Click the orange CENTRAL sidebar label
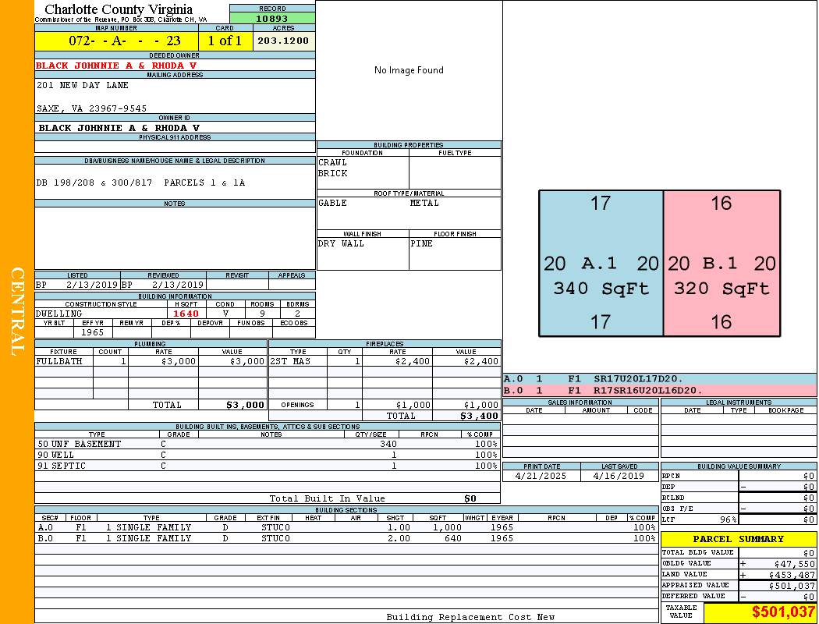Screen dimensions: 819x624 pyautogui.click(x=17, y=312)
